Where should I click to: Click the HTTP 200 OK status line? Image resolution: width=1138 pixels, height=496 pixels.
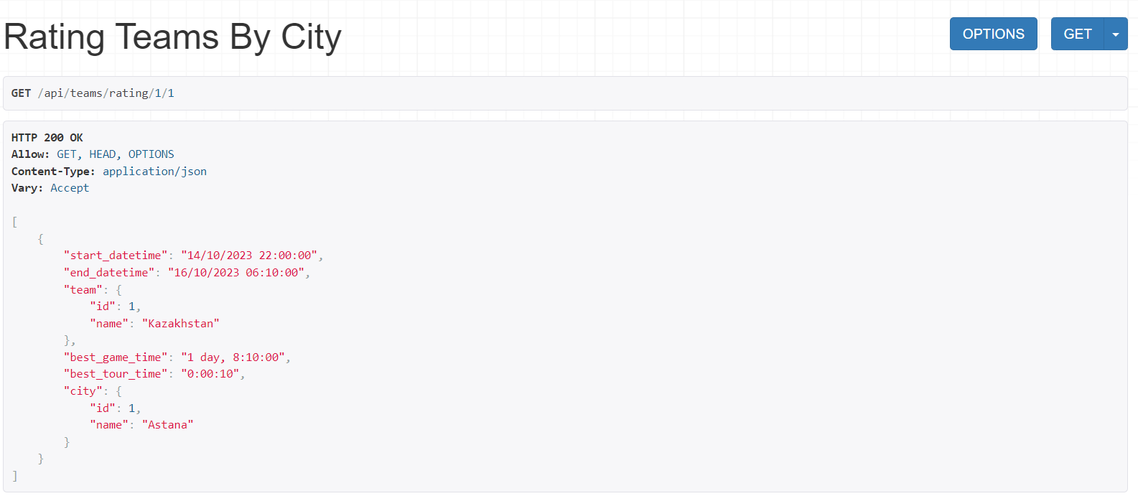(x=47, y=137)
